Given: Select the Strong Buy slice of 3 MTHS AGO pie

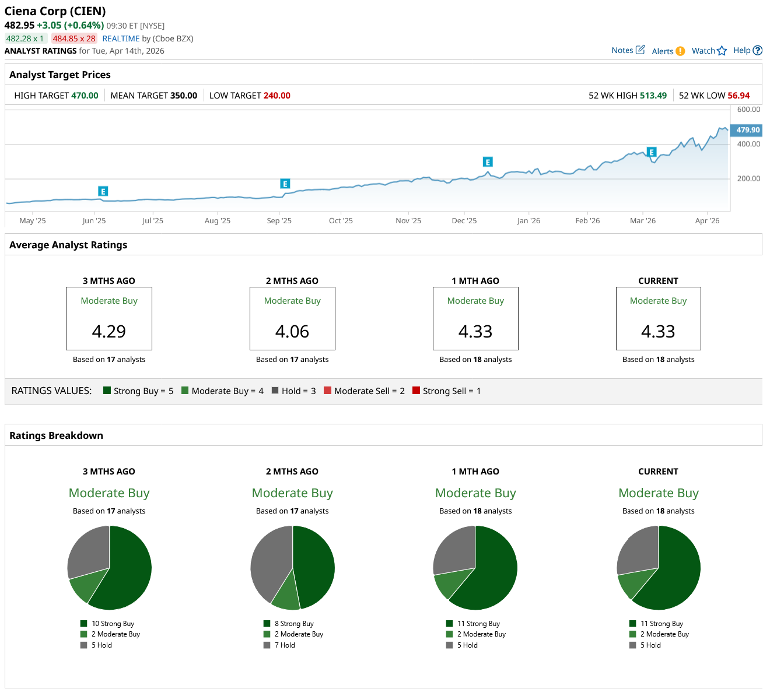Looking at the screenshot, I should pos(128,568).
